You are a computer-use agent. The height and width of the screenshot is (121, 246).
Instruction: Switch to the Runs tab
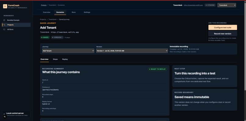[74, 12]
